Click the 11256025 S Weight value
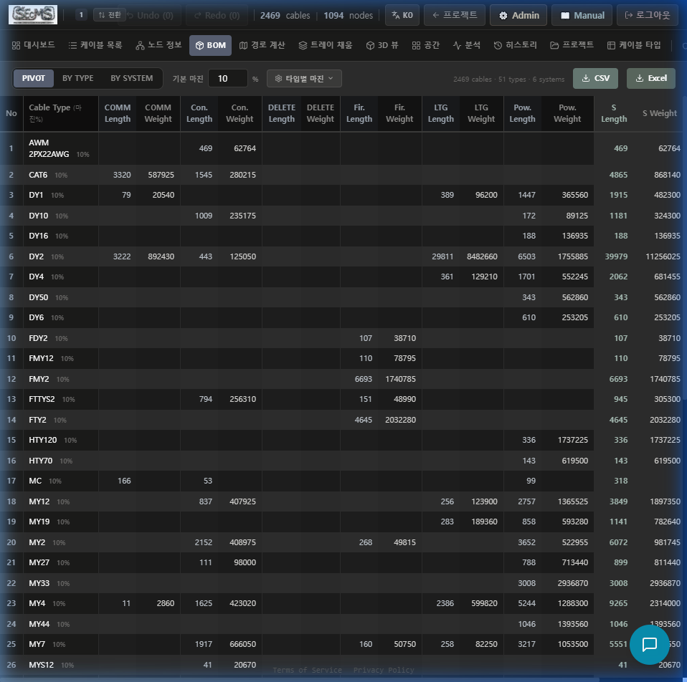 pos(663,256)
